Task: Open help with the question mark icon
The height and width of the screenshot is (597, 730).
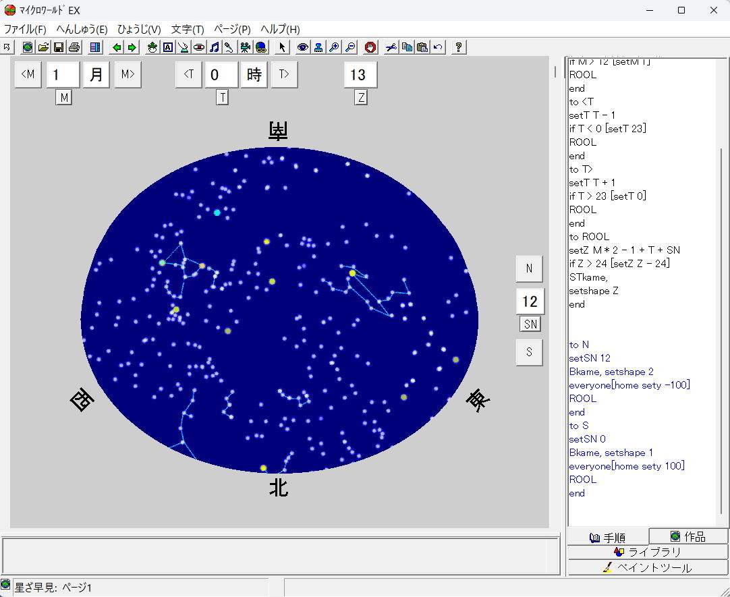Action: (x=459, y=47)
